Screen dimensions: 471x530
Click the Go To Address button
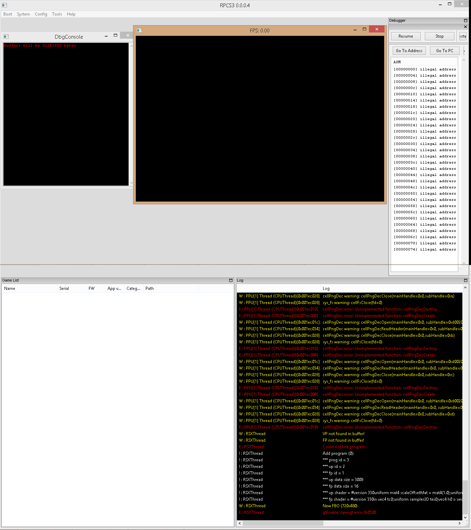[x=409, y=51]
